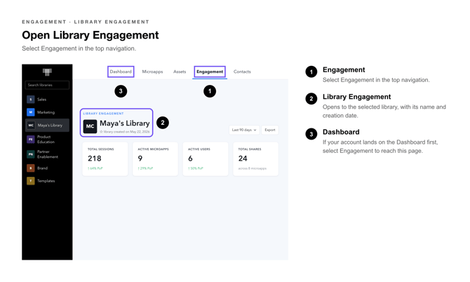Click the Open Library Engagement page title
The width and height of the screenshot is (470, 282).
click(90, 35)
